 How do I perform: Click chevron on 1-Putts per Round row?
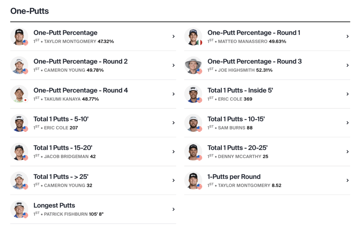[x=347, y=180]
